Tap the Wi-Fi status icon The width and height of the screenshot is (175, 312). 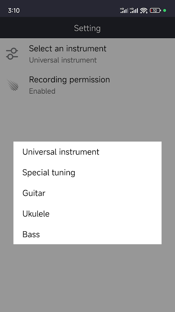[x=143, y=11]
